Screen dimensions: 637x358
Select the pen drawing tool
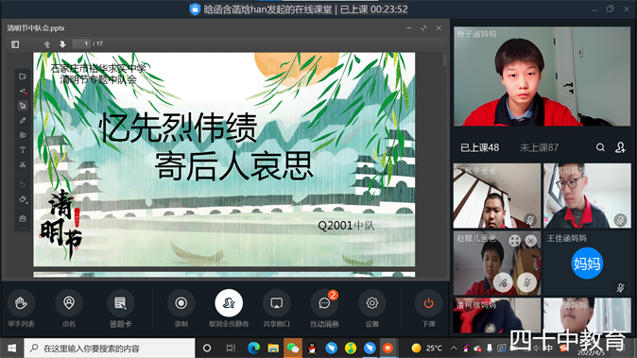[x=23, y=121]
